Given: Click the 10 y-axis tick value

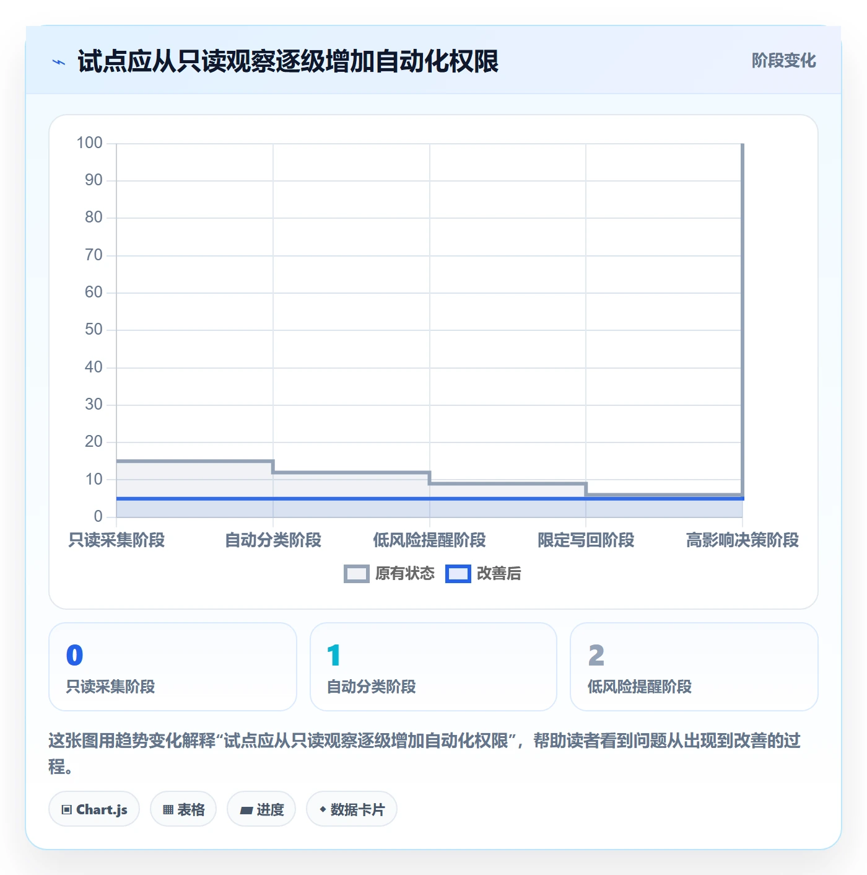Looking at the screenshot, I should pyautogui.click(x=94, y=480).
